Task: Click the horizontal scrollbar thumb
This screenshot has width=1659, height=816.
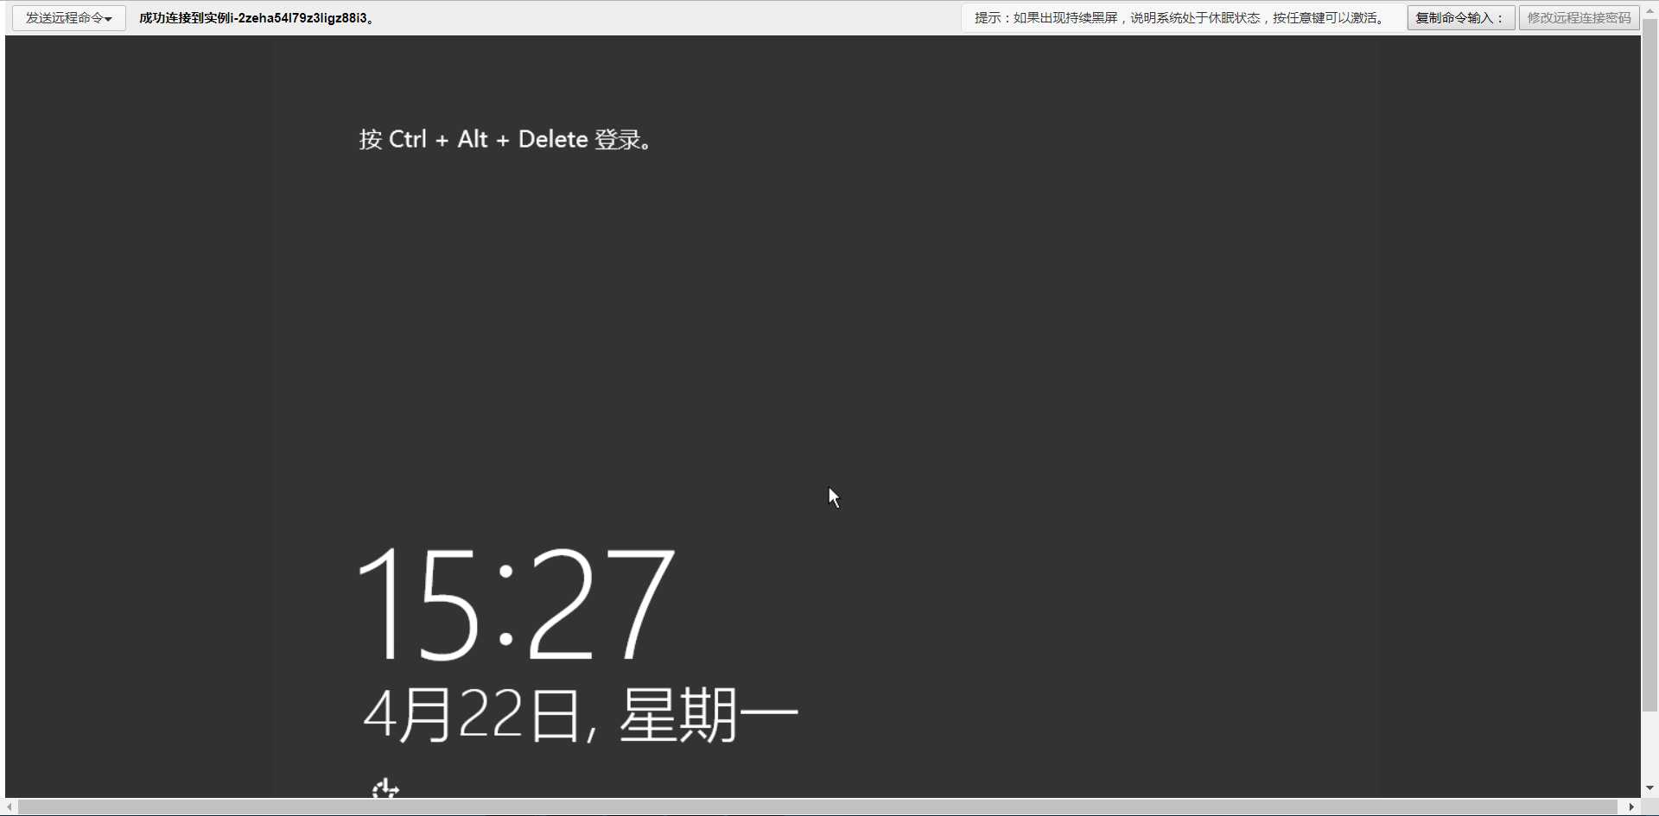Action: tap(817, 807)
